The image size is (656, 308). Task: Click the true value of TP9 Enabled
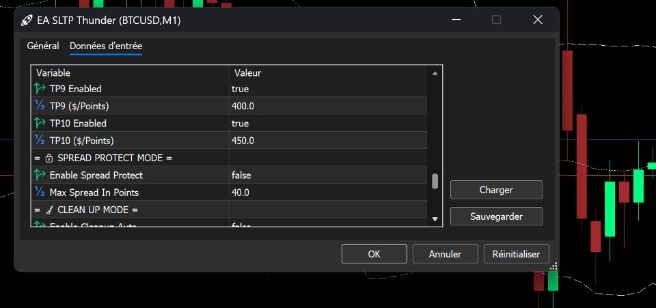coord(240,89)
